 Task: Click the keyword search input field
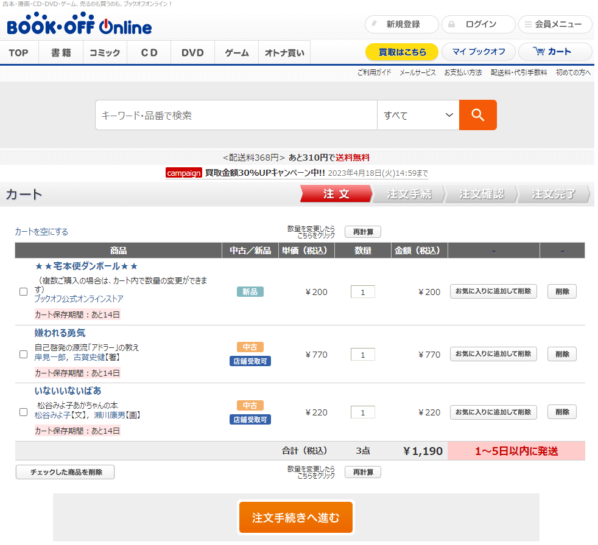coord(236,115)
